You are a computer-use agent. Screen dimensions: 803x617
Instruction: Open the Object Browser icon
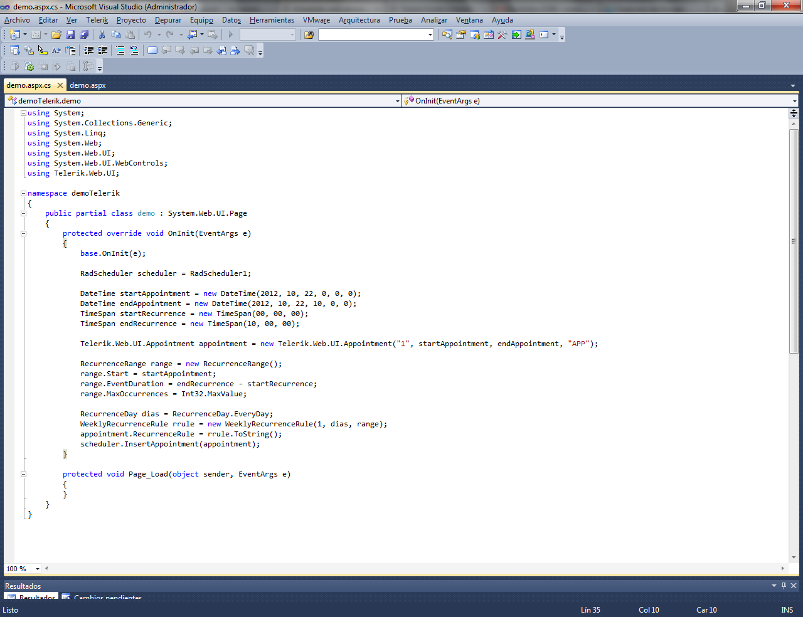coord(488,34)
